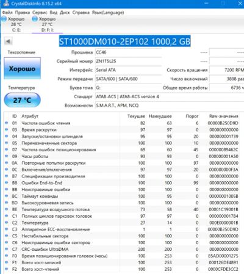Click status dot of attribute B7 row

coord(6,176)
